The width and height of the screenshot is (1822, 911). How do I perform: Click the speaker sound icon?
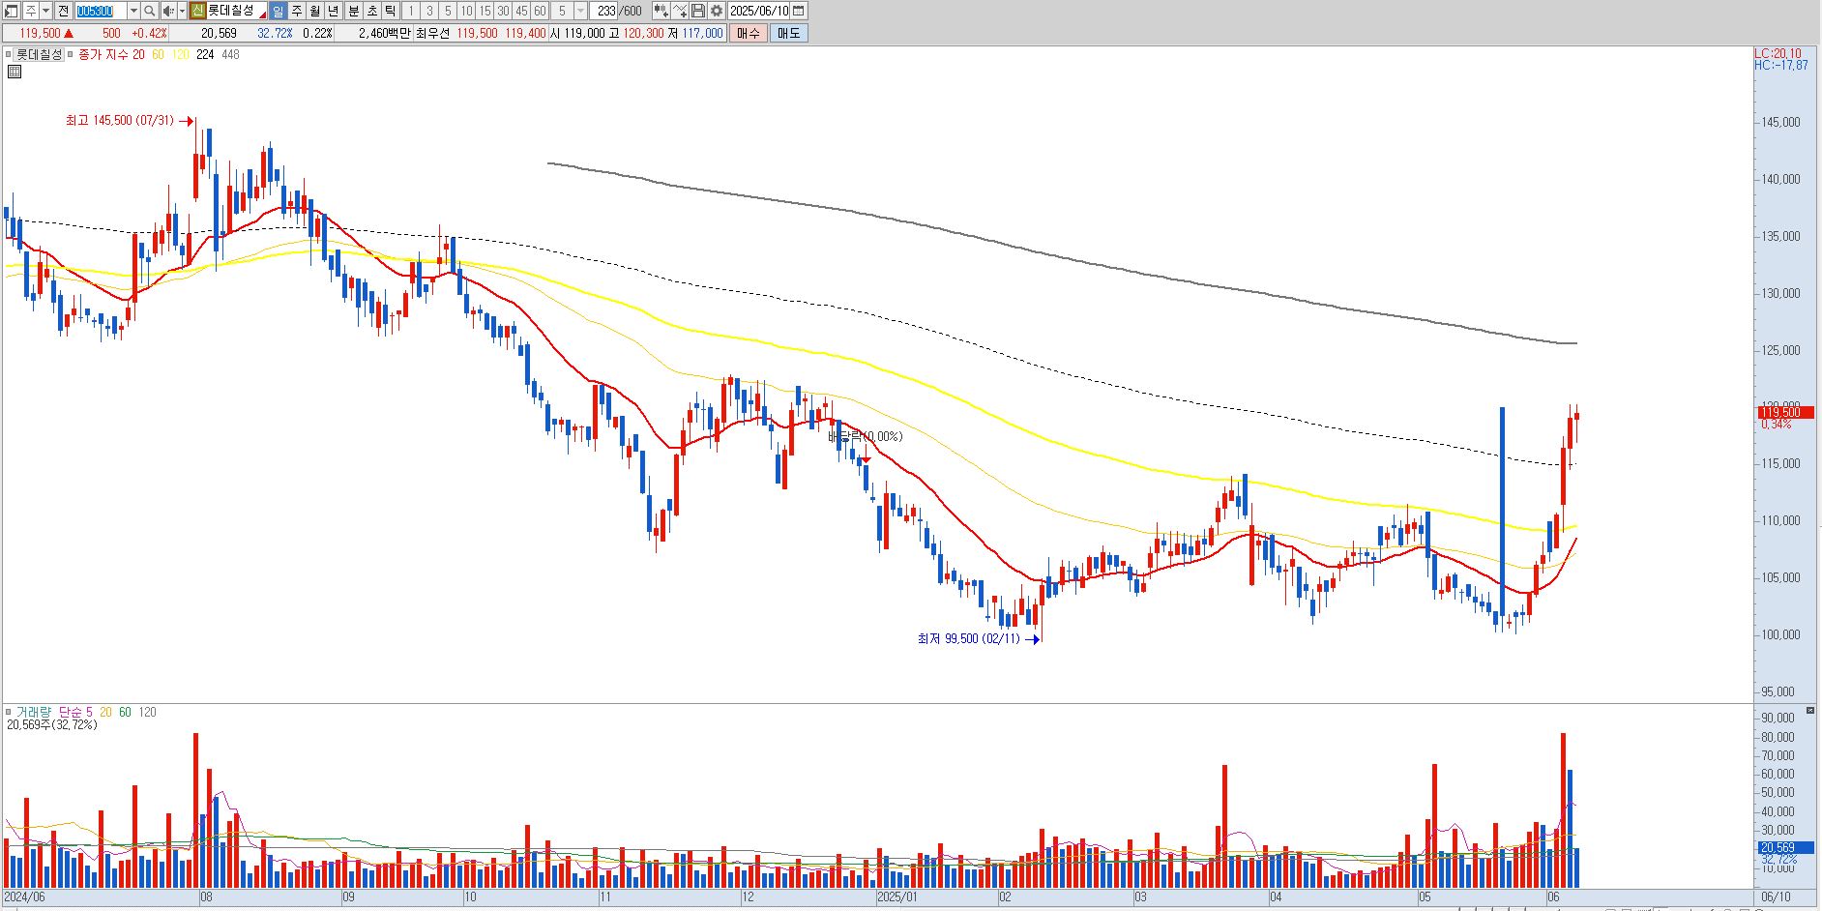168,11
